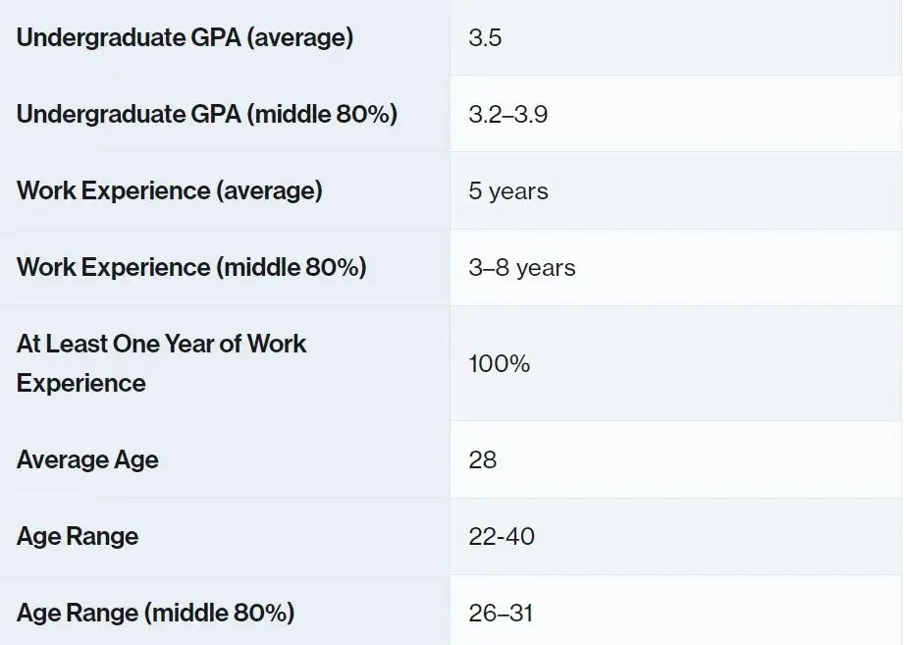Click the Age Range (middle 80%) label
This screenshot has width=904, height=645.
pyautogui.click(x=156, y=613)
